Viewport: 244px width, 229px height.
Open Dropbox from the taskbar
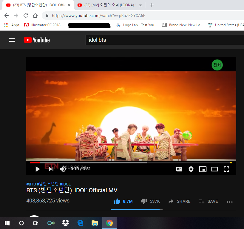pos(66,223)
